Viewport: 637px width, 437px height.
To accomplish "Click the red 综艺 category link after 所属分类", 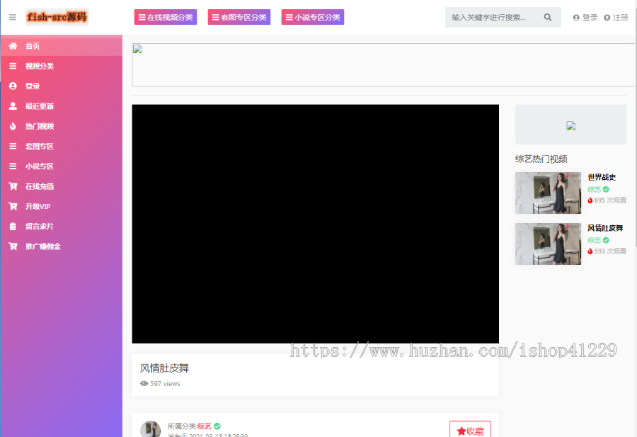I will (x=205, y=426).
